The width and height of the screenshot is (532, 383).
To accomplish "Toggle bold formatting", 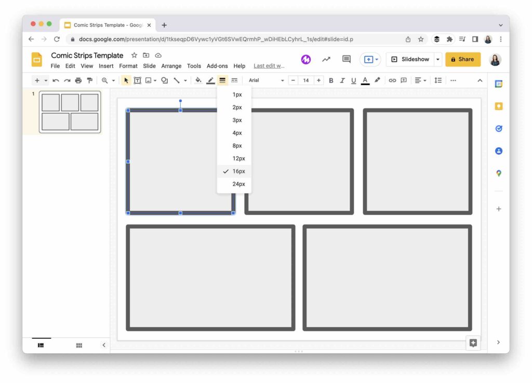I will tap(331, 80).
